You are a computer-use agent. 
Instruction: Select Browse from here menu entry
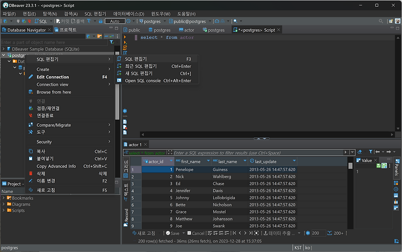(70, 92)
